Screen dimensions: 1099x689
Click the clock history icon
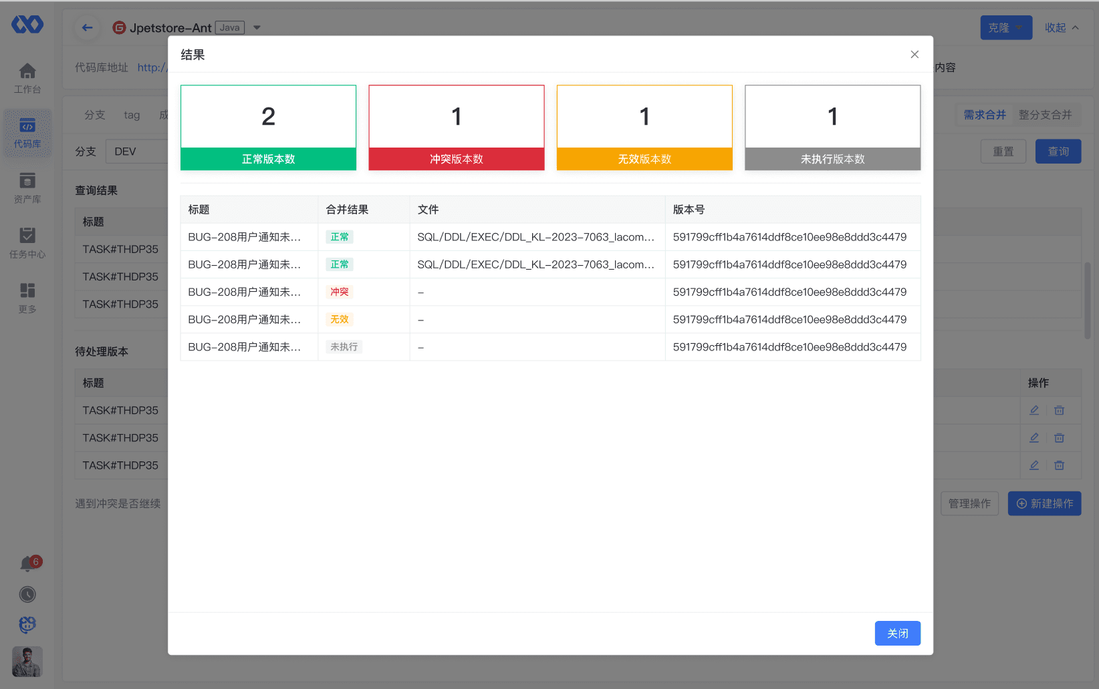click(x=27, y=594)
